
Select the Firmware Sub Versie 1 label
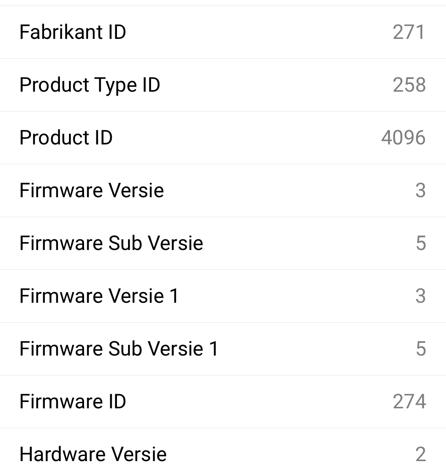[x=119, y=349]
